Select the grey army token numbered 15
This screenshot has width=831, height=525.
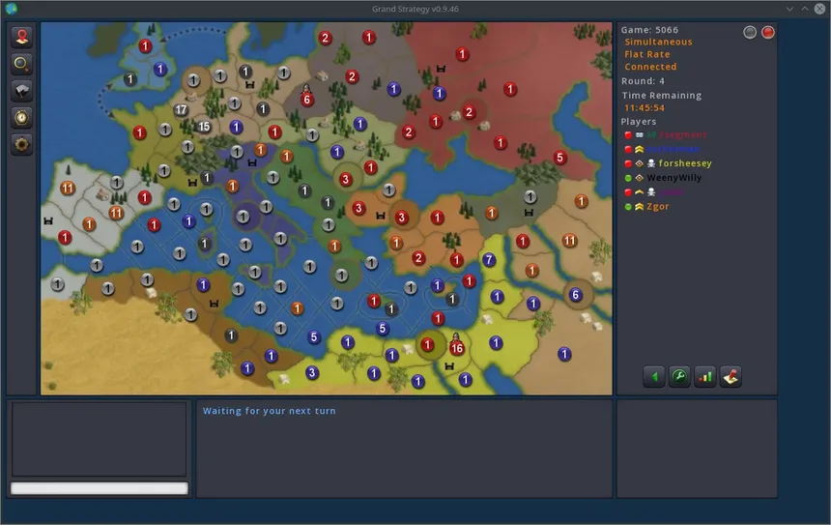pos(204,127)
